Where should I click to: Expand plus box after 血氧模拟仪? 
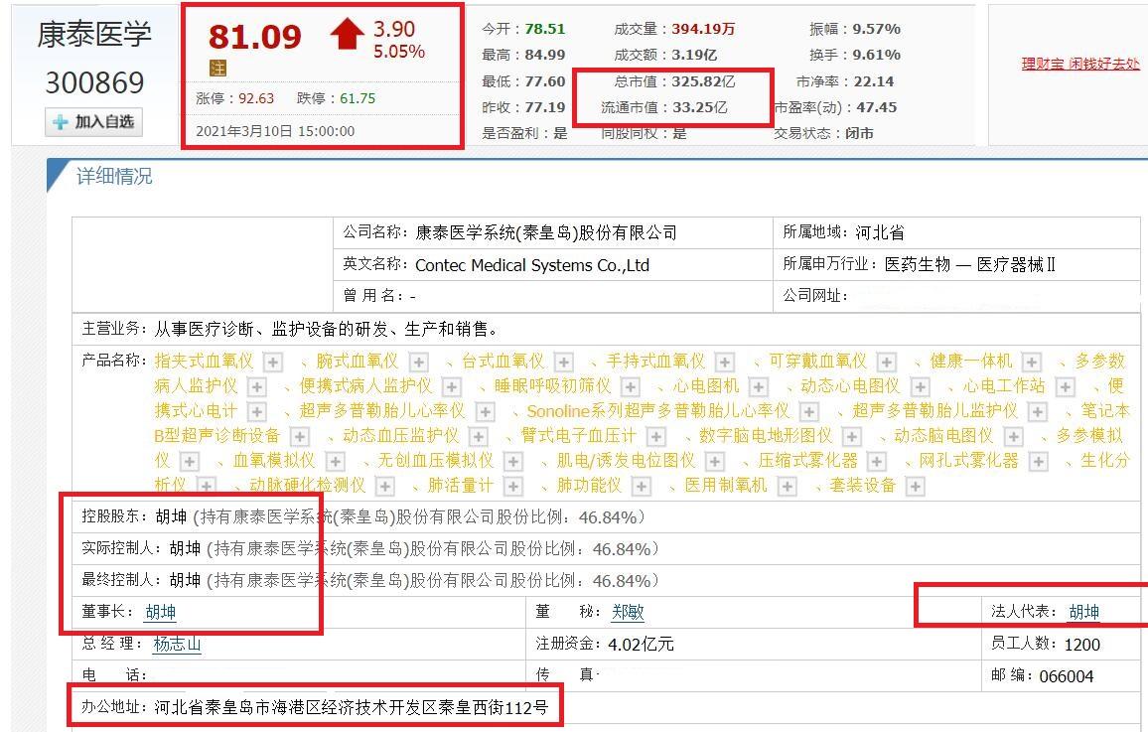(x=336, y=462)
